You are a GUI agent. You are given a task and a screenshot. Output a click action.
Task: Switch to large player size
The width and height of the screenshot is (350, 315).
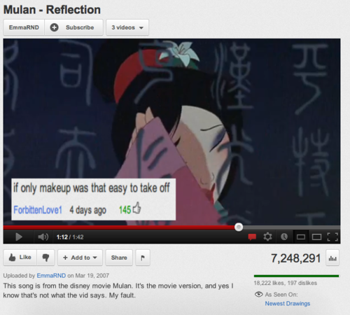(x=316, y=237)
